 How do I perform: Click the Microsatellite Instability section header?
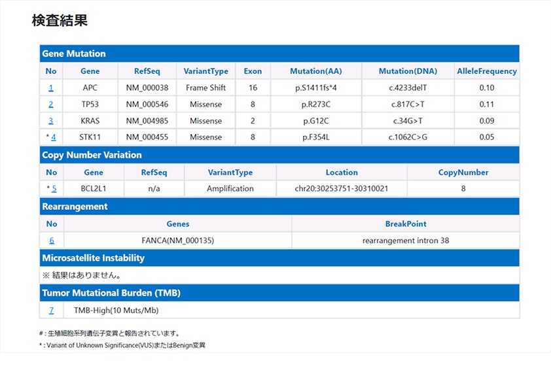(93, 258)
